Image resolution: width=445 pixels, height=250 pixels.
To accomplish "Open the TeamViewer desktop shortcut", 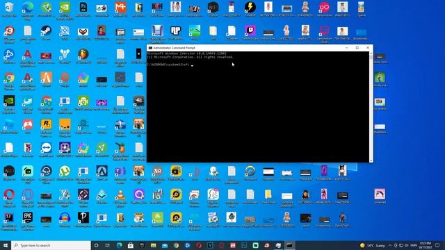I will click(46, 150).
